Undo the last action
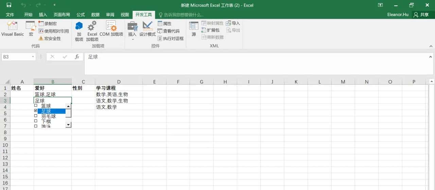 click(23, 5)
